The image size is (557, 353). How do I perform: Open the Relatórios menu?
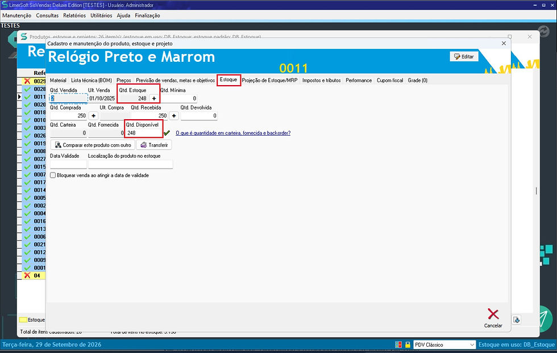74,16
